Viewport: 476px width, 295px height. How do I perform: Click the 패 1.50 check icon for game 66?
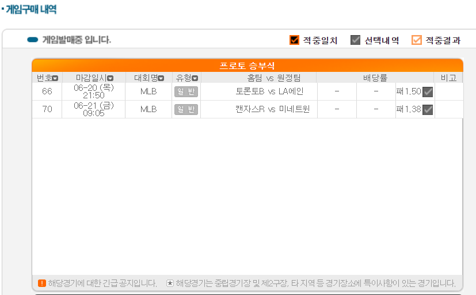[428, 92]
